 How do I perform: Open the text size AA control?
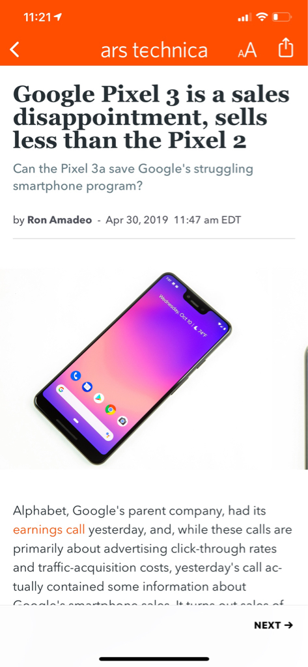pos(247,50)
